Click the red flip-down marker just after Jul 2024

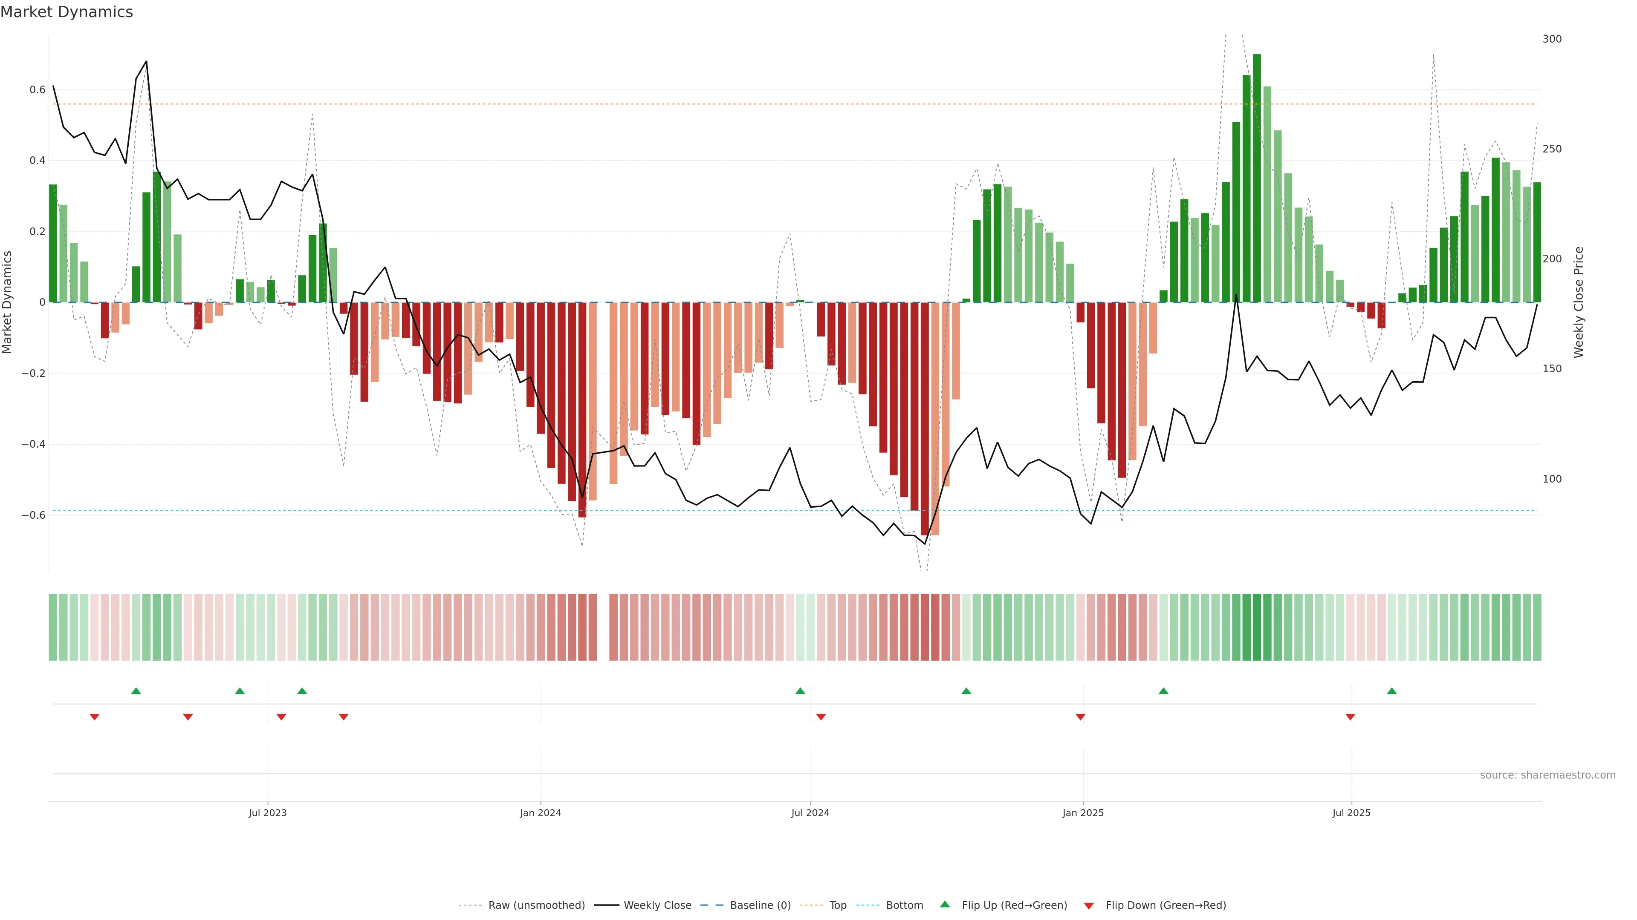(821, 717)
